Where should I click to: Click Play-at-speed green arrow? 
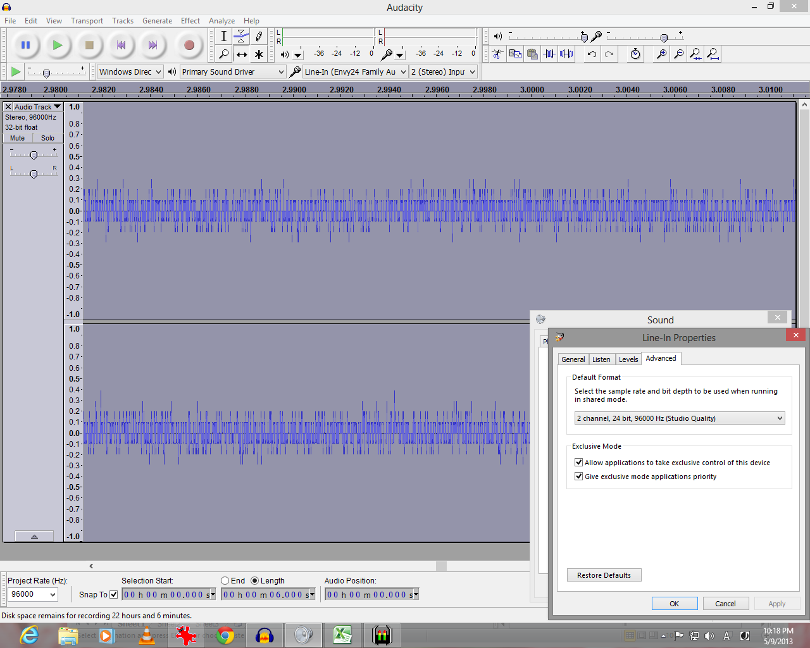(x=16, y=72)
